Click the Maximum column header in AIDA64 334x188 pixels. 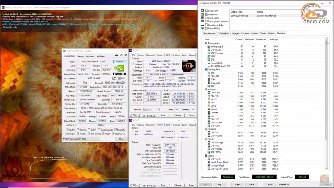[x=261, y=40]
